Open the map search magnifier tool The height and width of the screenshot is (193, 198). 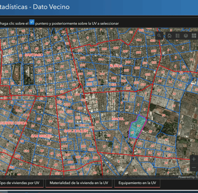(159, 36)
